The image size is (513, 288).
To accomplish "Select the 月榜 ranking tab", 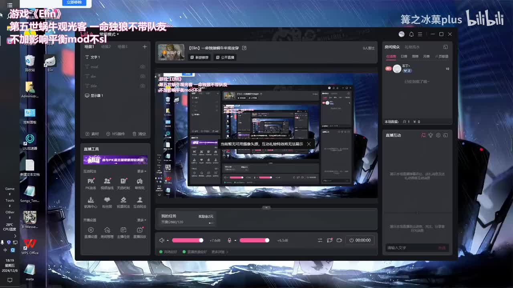I will click(x=426, y=56).
